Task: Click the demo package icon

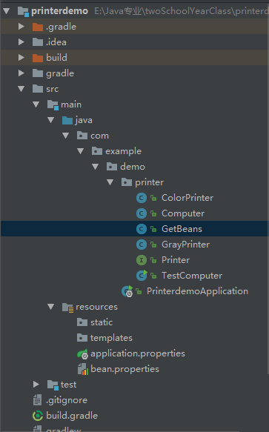Action: (112, 167)
